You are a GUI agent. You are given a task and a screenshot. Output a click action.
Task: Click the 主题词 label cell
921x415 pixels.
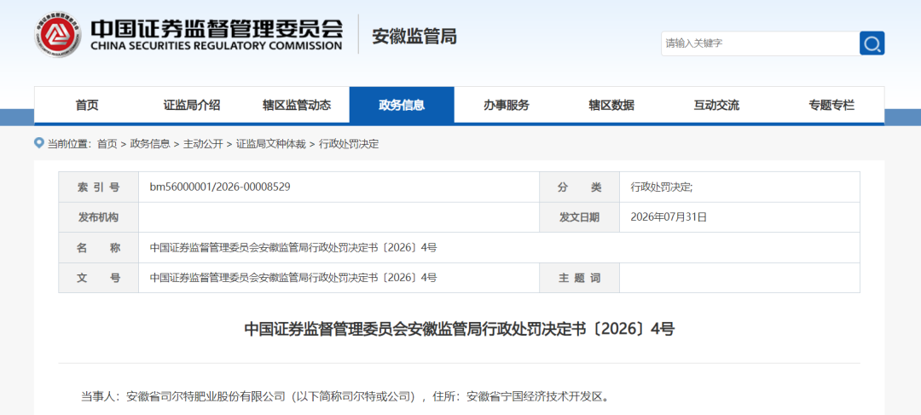click(579, 278)
